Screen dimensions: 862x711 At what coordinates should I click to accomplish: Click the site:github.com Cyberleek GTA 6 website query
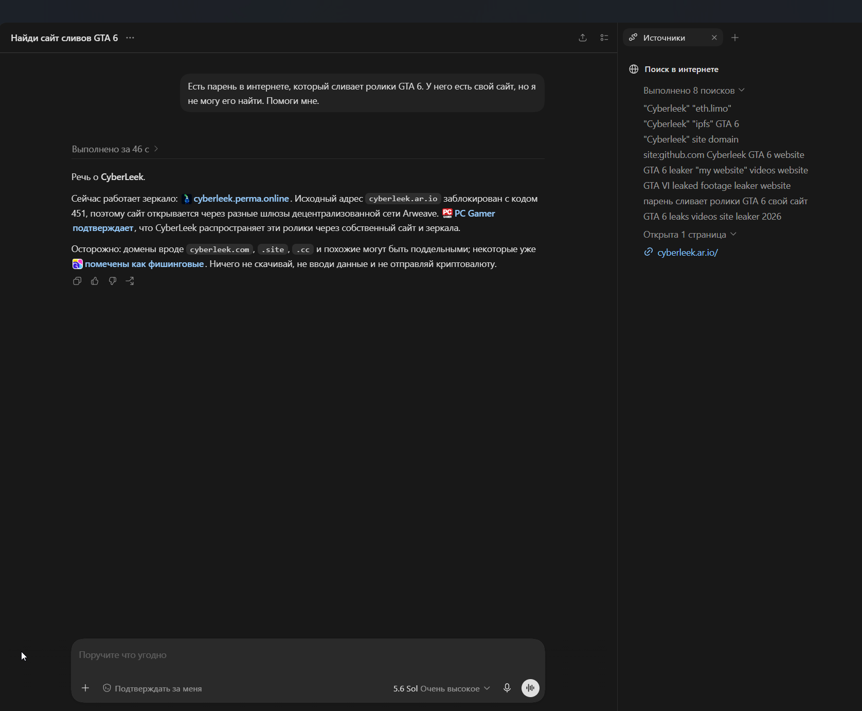pyautogui.click(x=724, y=155)
